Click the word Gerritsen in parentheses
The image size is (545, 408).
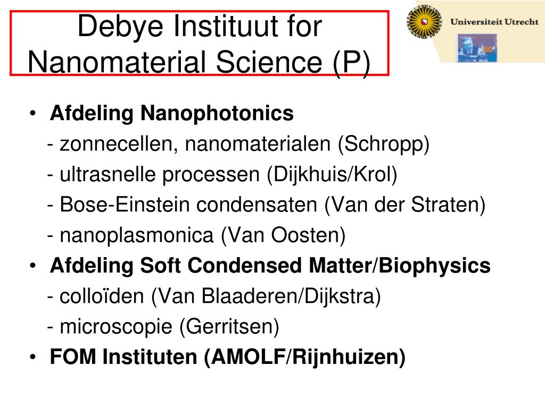coord(229,327)
